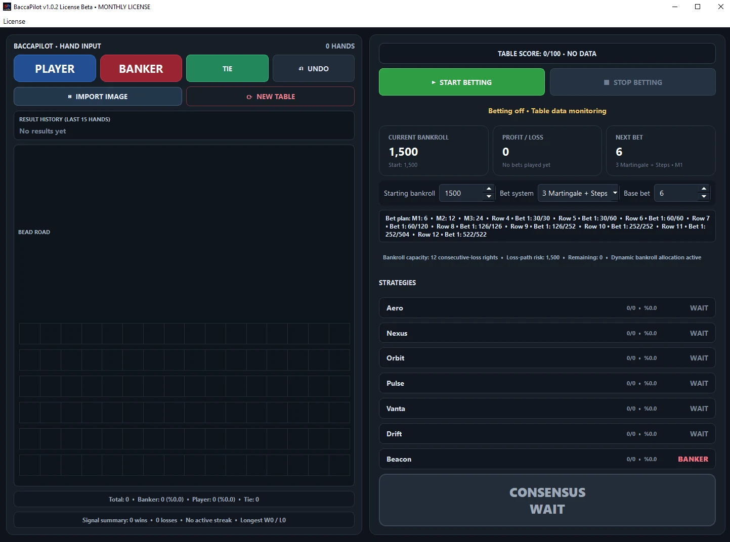730x542 pixels.
Task: Click the Bet plan description text
Action: (x=547, y=226)
